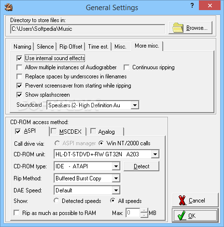Viewport: 224px width, 227px height.
Task: Click the 'Directory to store files in:' label
Action: click(38, 20)
